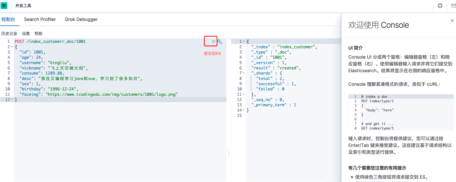
Task: Click the Kibana space avatar icon
Action: [4, 6]
